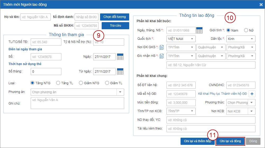Click document icon next to Nơi ĐK GKS

[161, 47]
